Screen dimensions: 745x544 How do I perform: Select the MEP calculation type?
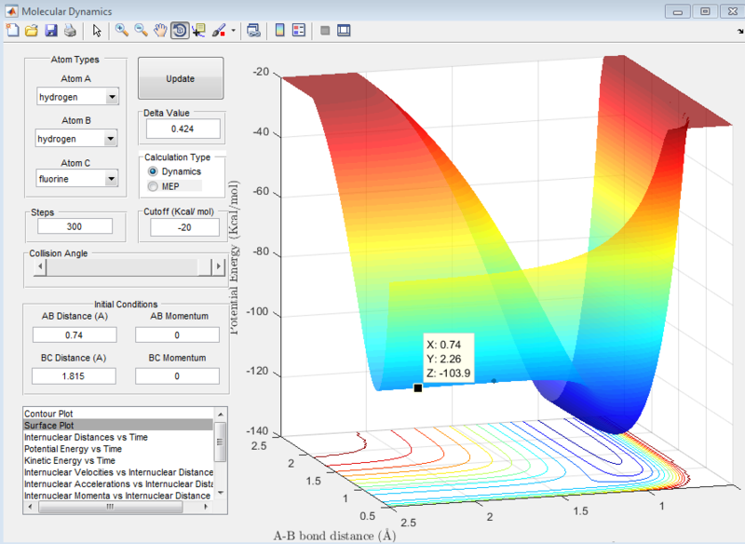tap(153, 186)
